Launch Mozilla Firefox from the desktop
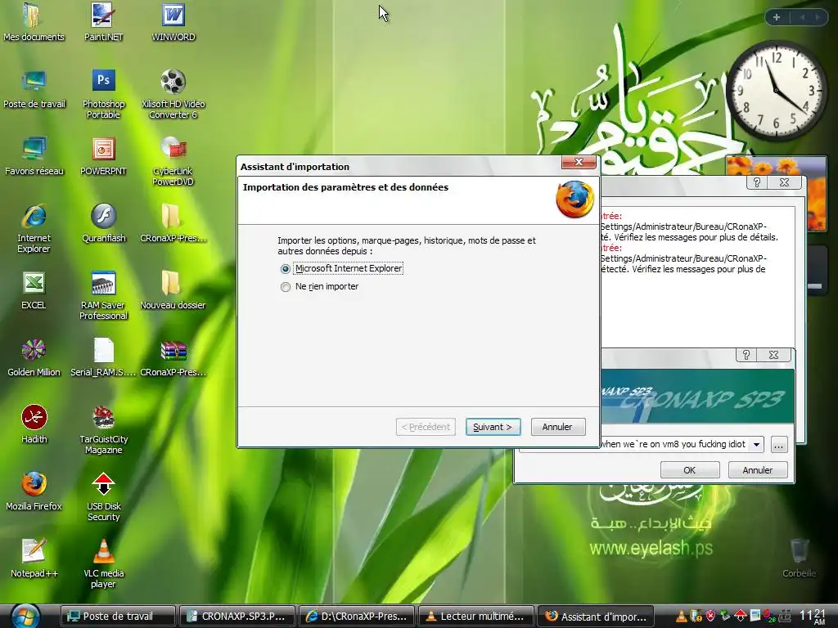 pos(34,491)
